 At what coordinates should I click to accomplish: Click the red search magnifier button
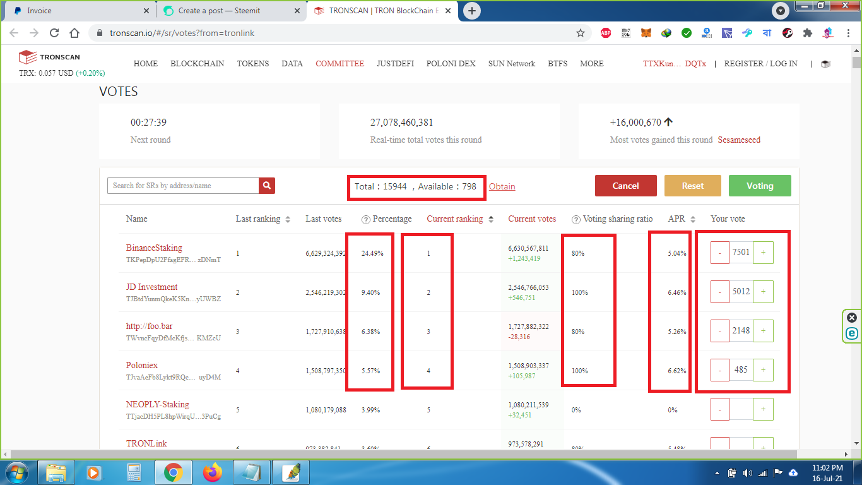(x=267, y=186)
